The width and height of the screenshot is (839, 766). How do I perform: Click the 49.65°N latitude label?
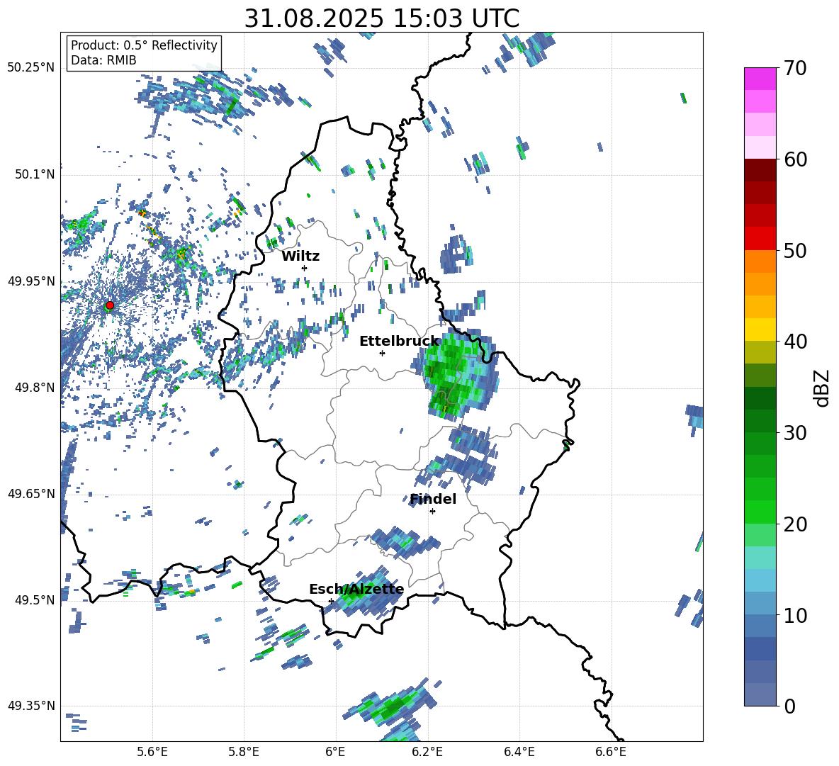click(x=31, y=493)
